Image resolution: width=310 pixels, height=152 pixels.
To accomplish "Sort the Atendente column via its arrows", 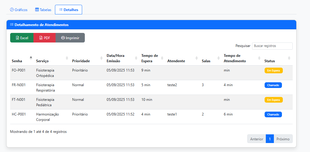I will click(x=197, y=58).
